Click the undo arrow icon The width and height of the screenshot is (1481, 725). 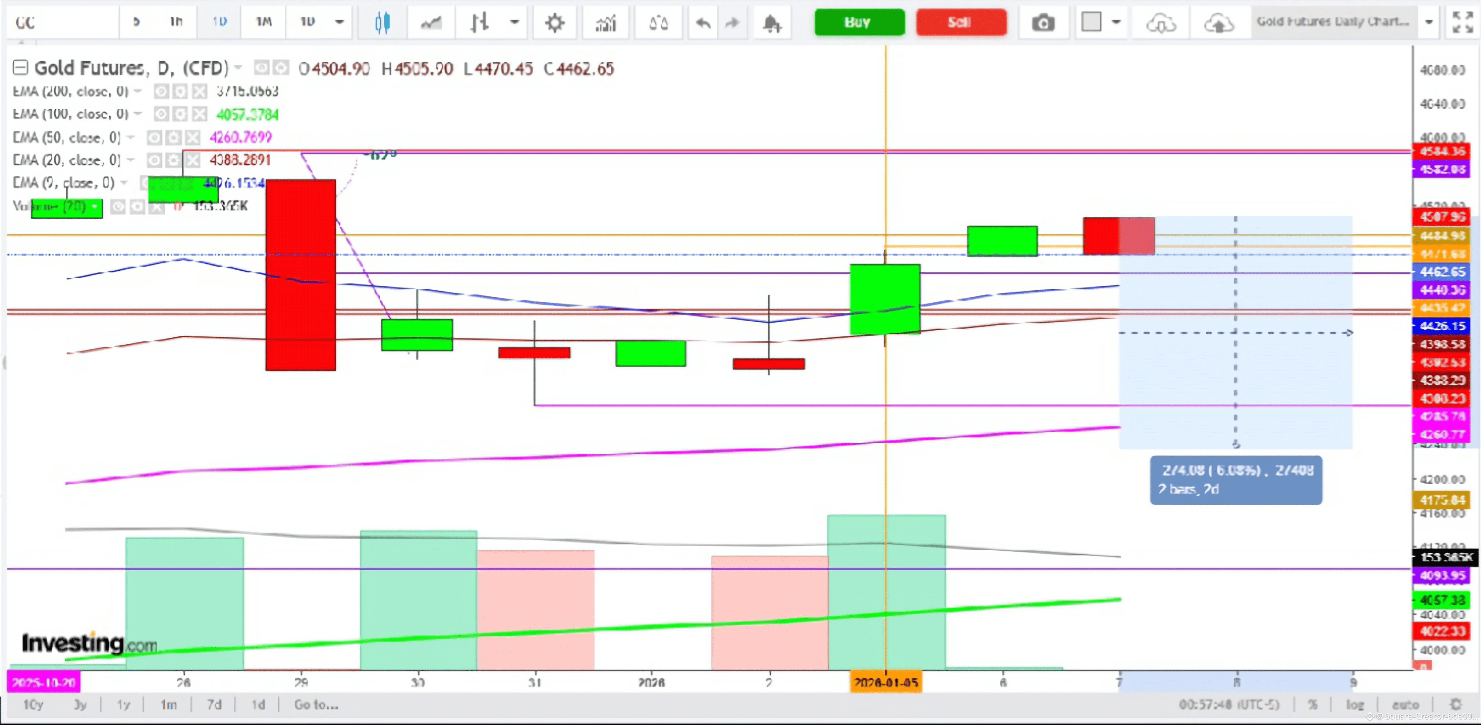click(x=703, y=23)
